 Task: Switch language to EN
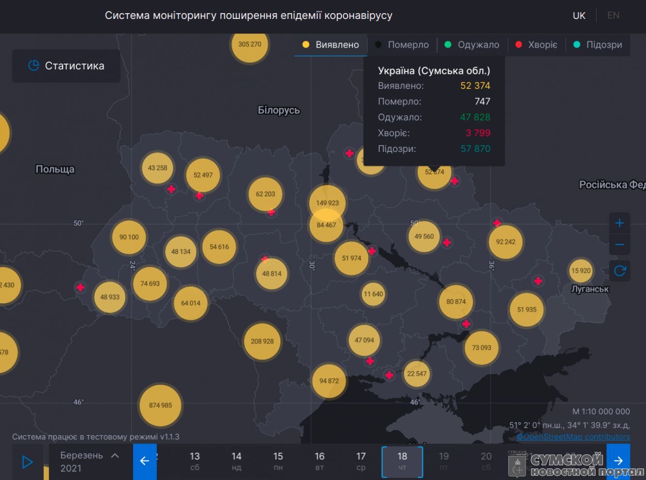point(613,16)
